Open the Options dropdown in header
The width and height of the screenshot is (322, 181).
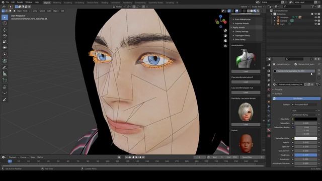(x=245, y=7)
